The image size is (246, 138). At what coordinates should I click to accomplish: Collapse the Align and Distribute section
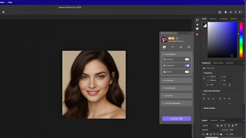[202, 91]
